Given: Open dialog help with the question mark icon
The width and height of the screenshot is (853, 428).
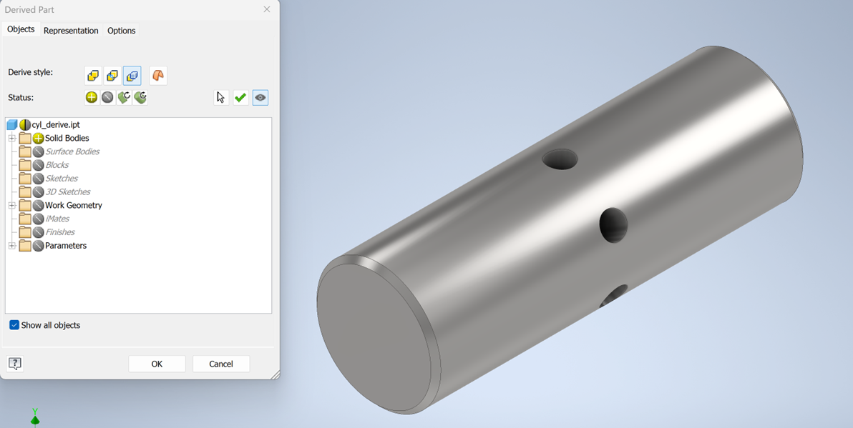Looking at the screenshot, I should click(15, 364).
